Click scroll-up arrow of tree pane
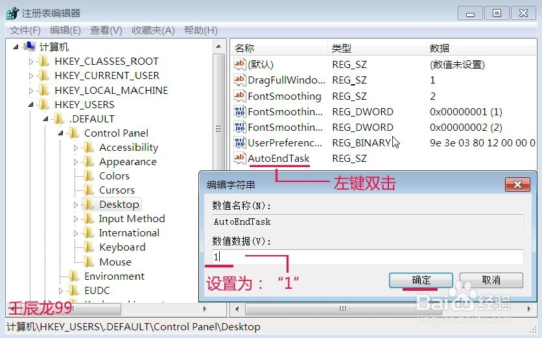Viewport: 542px width, 338px height. pos(218,47)
